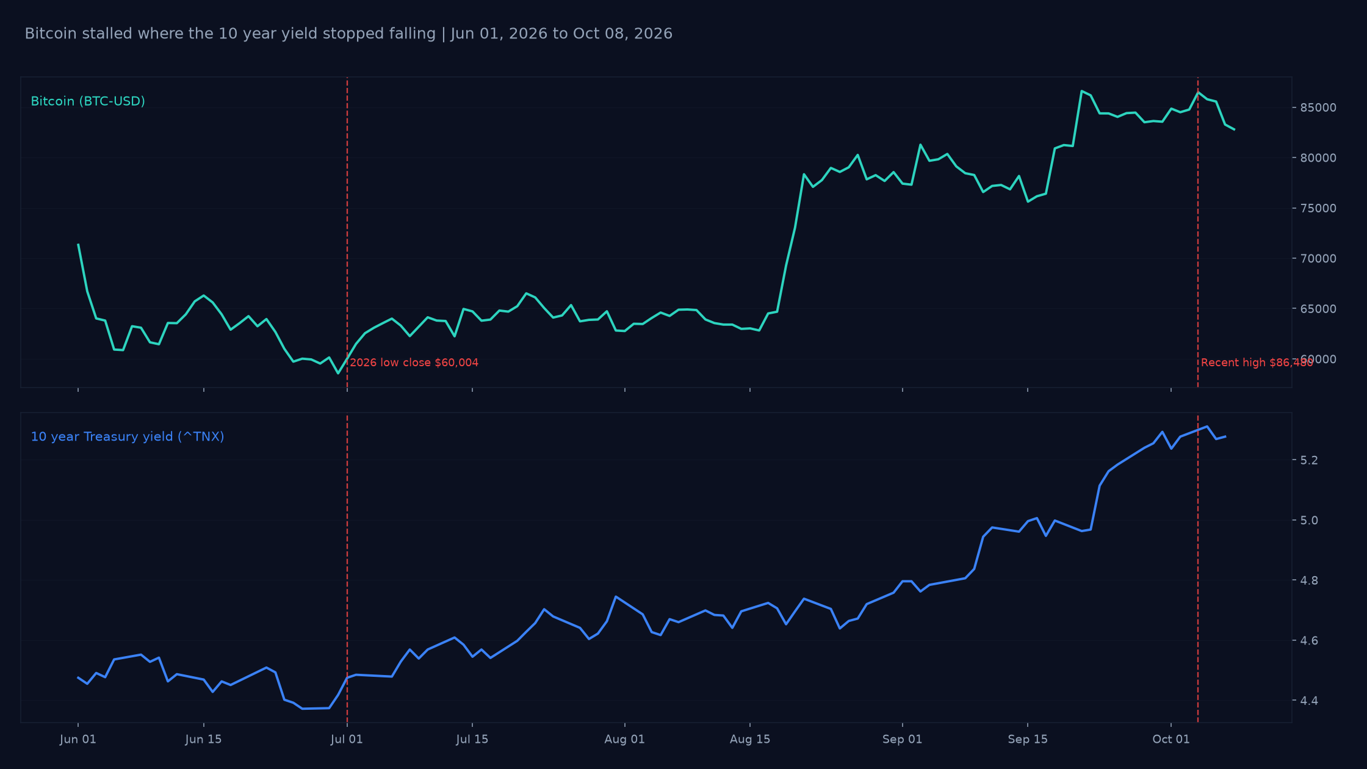Click the 5.2 yield axis label

pos(1309,460)
